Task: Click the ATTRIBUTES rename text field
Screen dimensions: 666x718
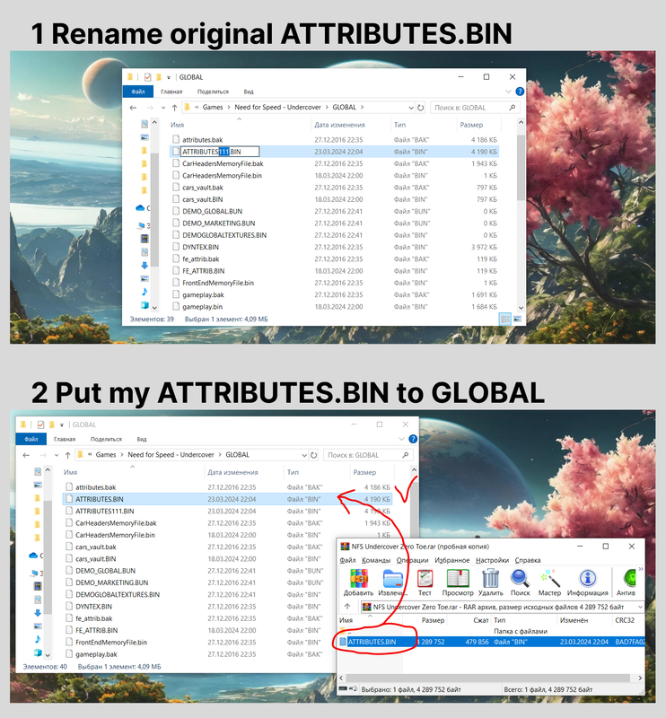Action: pyautogui.click(x=220, y=152)
